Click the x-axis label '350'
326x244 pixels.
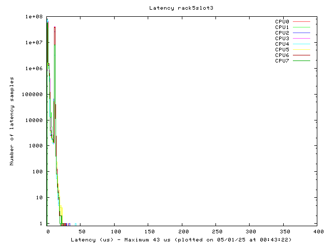pos(285,232)
